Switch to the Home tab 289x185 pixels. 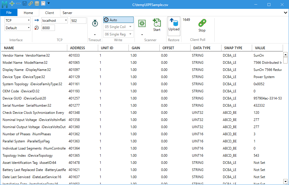point(28,13)
